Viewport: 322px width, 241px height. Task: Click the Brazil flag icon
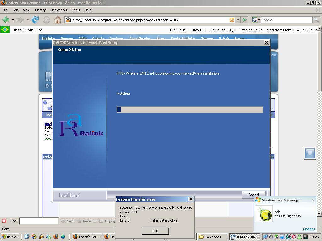[5, 30]
